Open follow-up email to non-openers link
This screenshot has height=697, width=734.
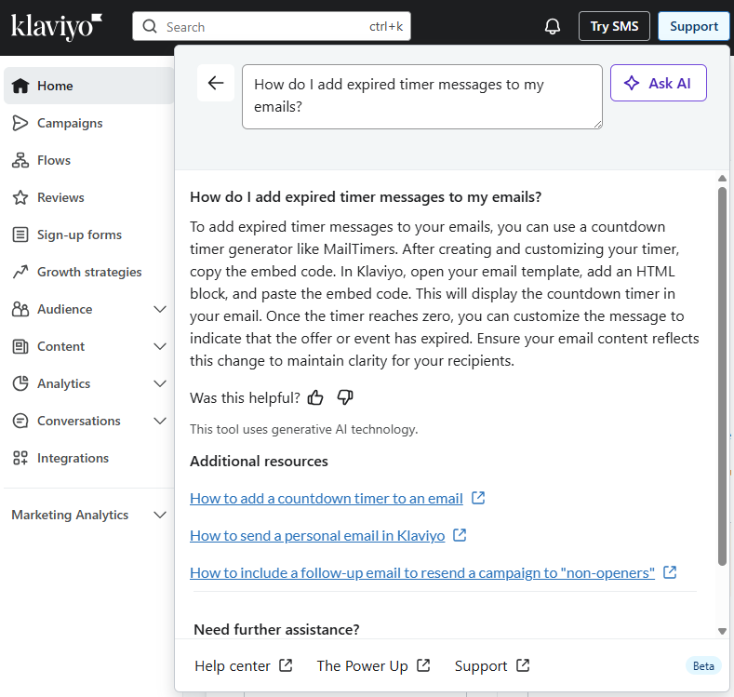[422, 572]
